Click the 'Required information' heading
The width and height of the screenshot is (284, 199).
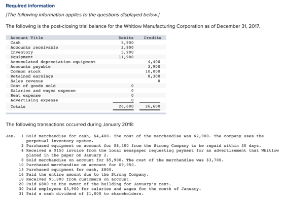pos(30,6)
